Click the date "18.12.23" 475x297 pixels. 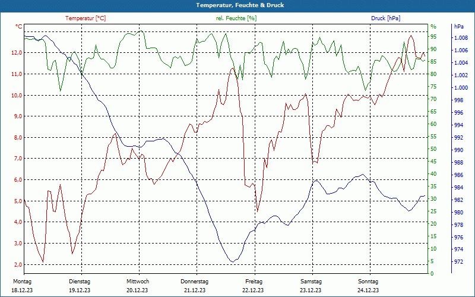pyautogui.click(x=22, y=290)
